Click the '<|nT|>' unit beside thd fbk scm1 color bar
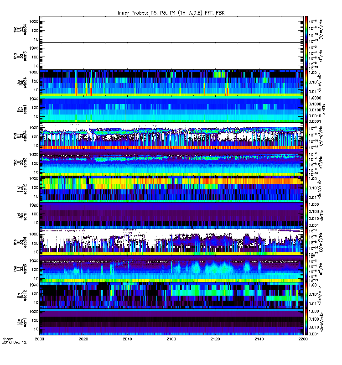 tap(321, 215)
